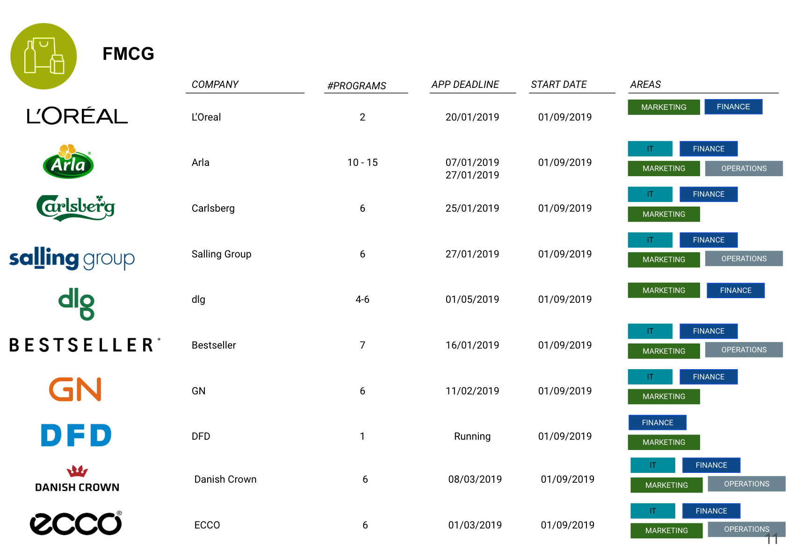The height and width of the screenshot is (557, 795).
Task: Click the MARKETING tag in Carlsberg row
Action: (664, 214)
